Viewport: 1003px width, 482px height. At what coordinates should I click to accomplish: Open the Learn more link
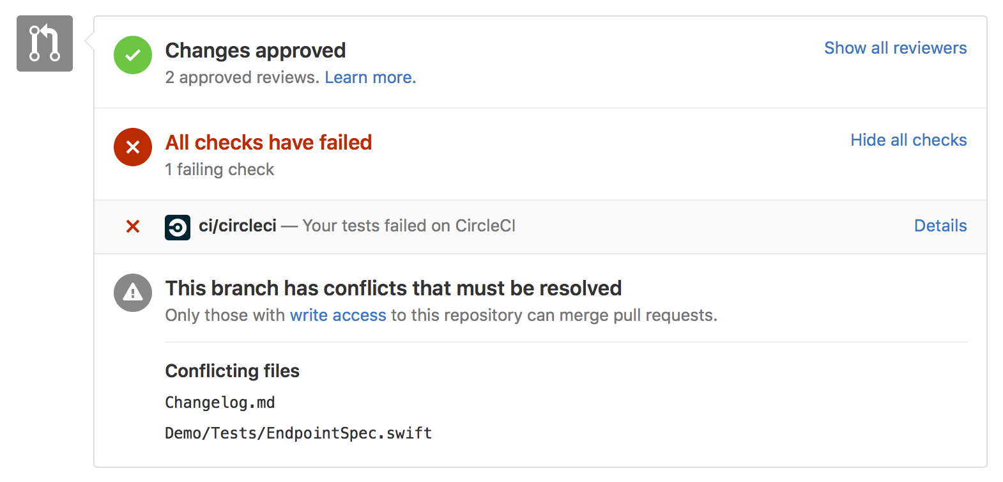[370, 77]
